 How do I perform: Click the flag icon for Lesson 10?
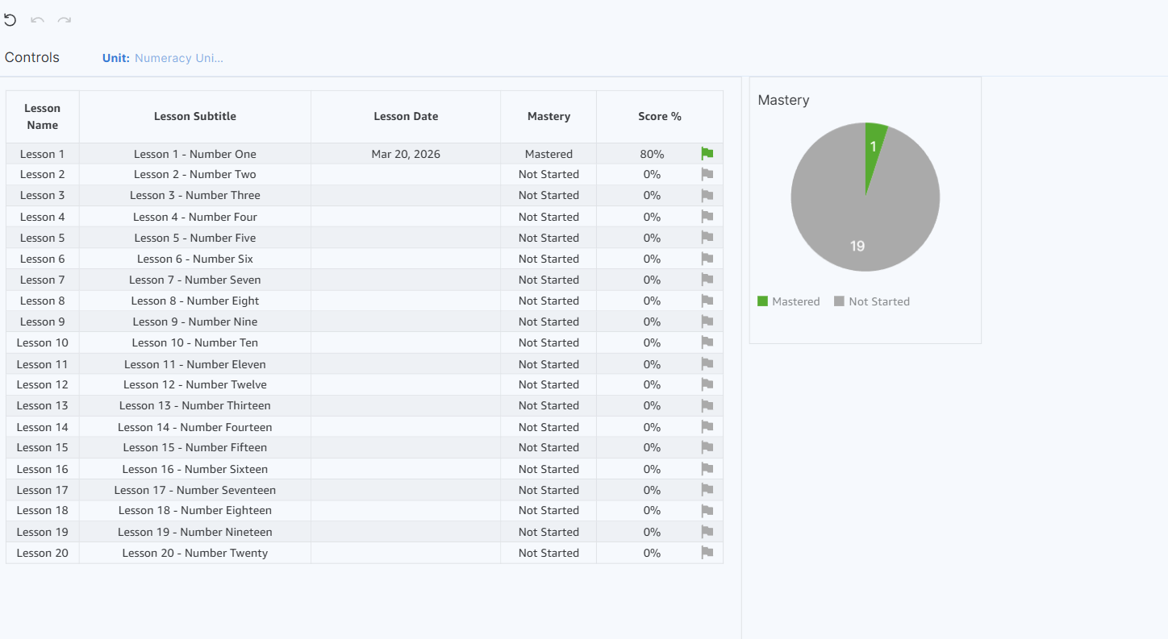[707, 342]
